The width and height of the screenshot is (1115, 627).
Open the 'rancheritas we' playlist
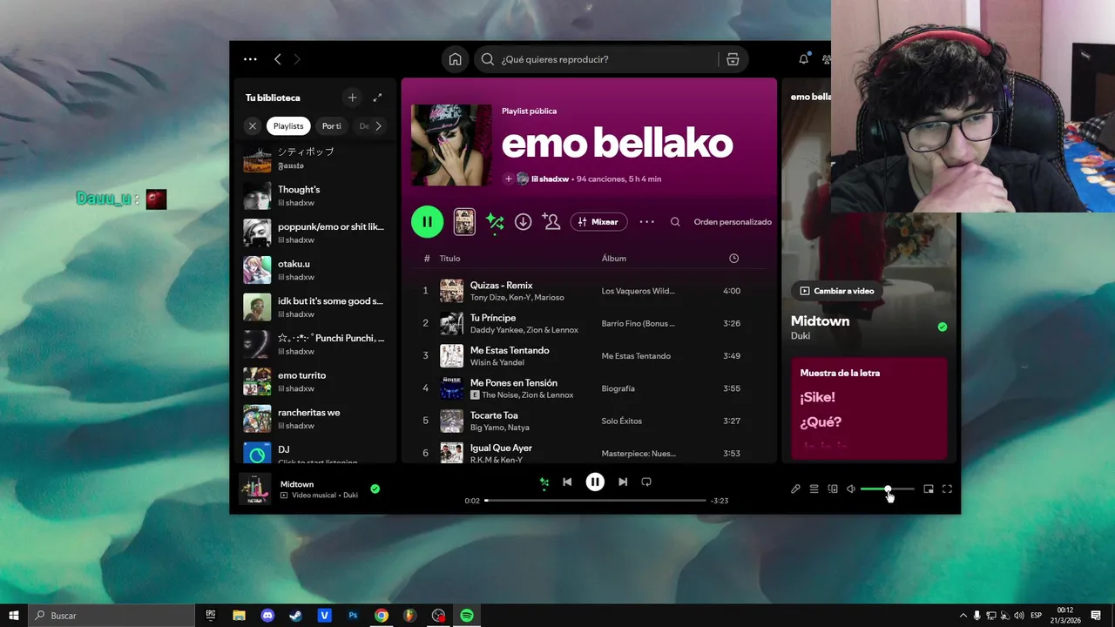tap(314, 419)
